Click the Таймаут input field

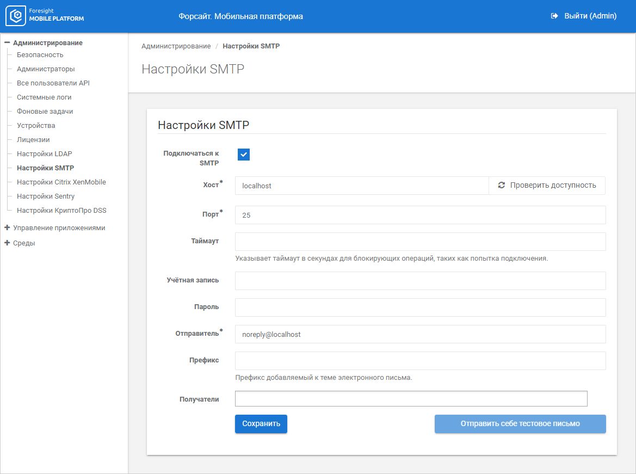coord(420,242)
